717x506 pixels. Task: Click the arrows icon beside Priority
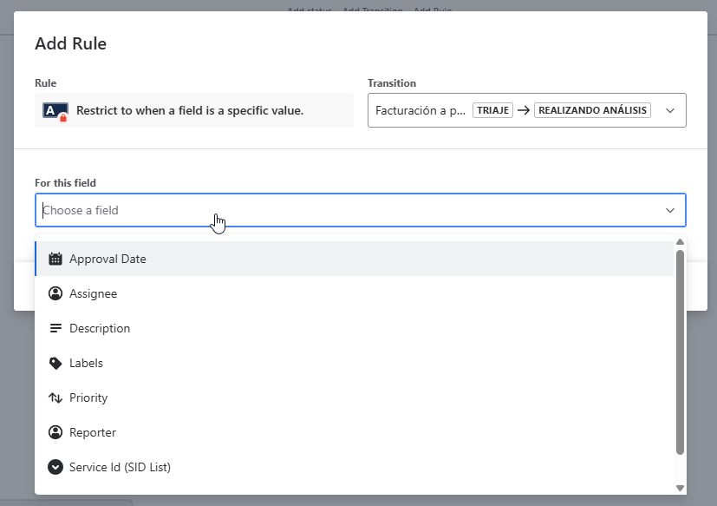(55, 398)
